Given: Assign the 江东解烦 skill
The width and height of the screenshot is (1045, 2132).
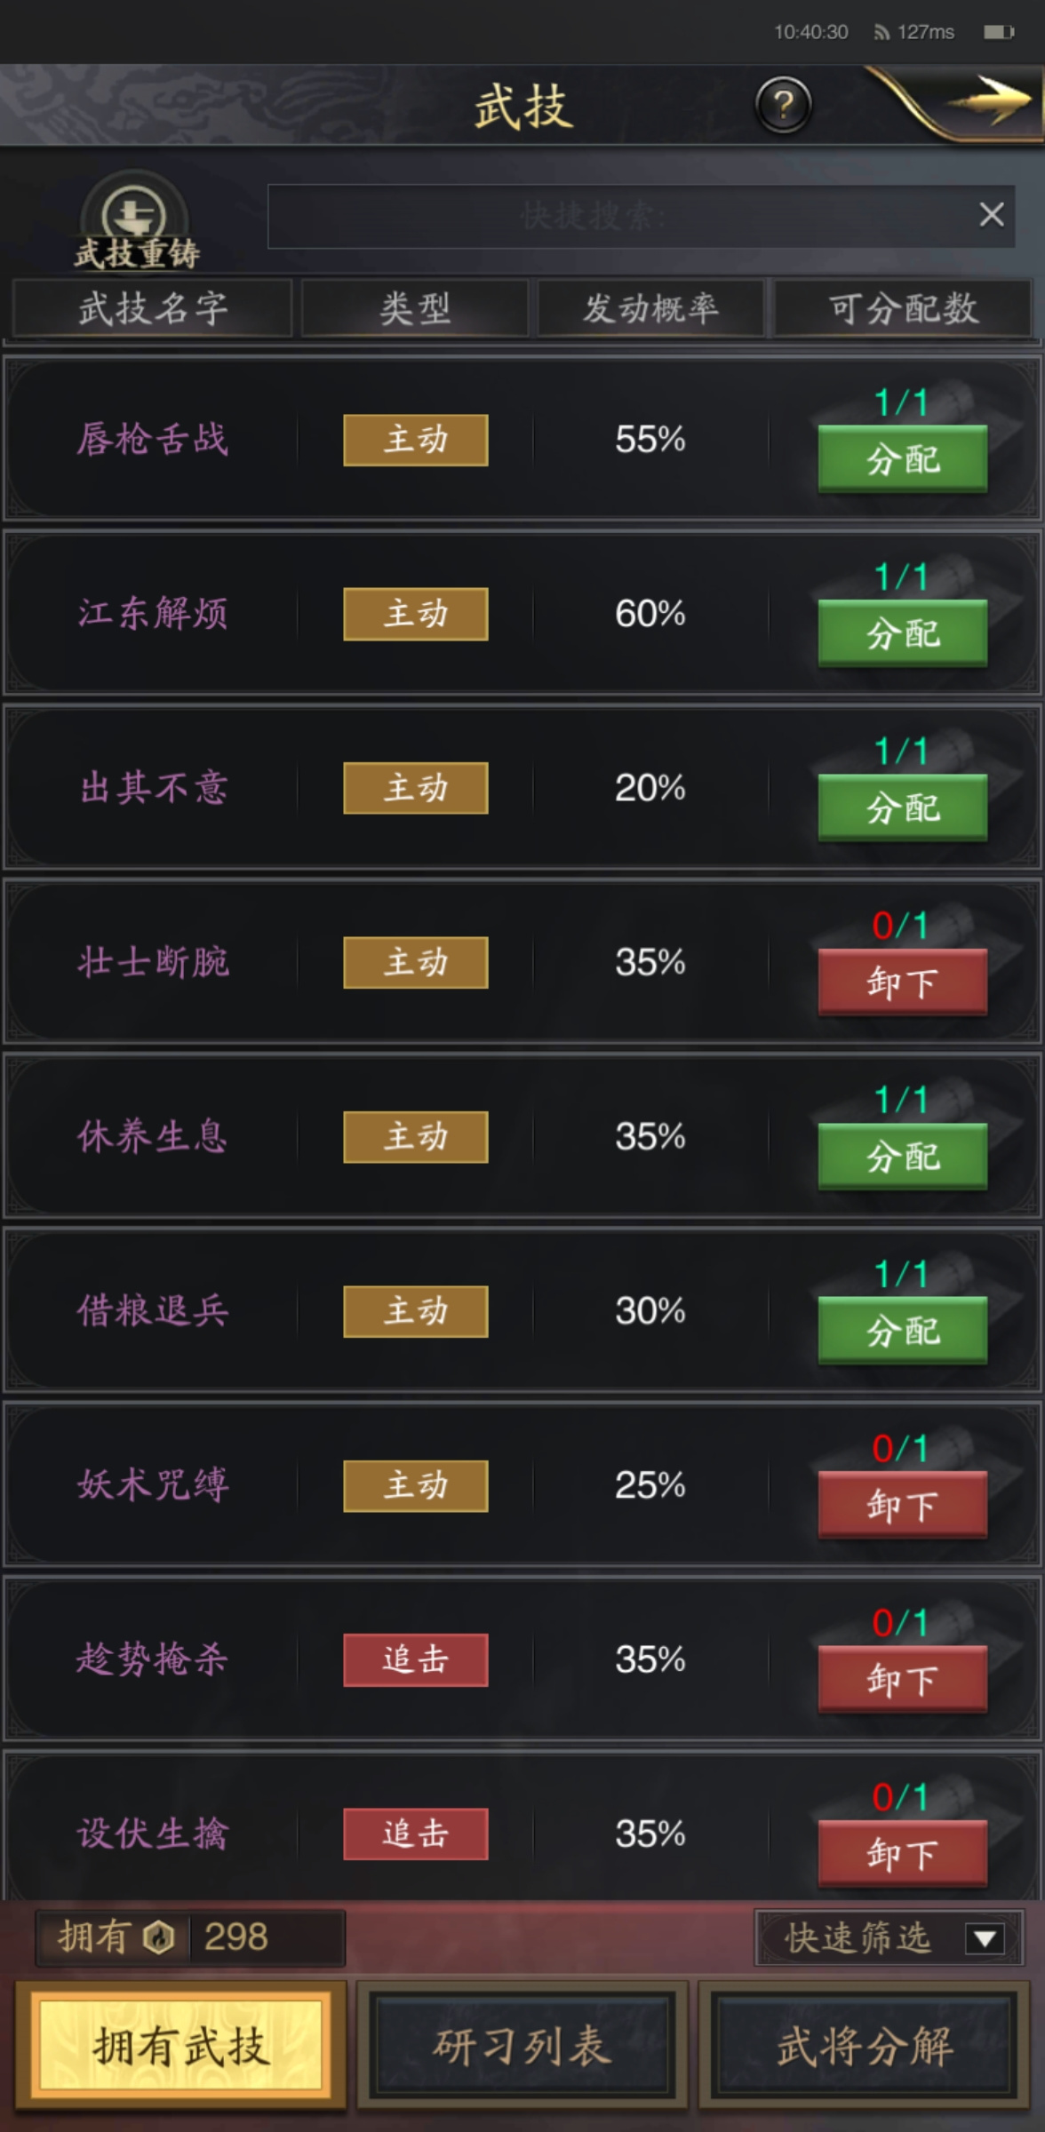Looking at the screenshot, I should point(903,632).
